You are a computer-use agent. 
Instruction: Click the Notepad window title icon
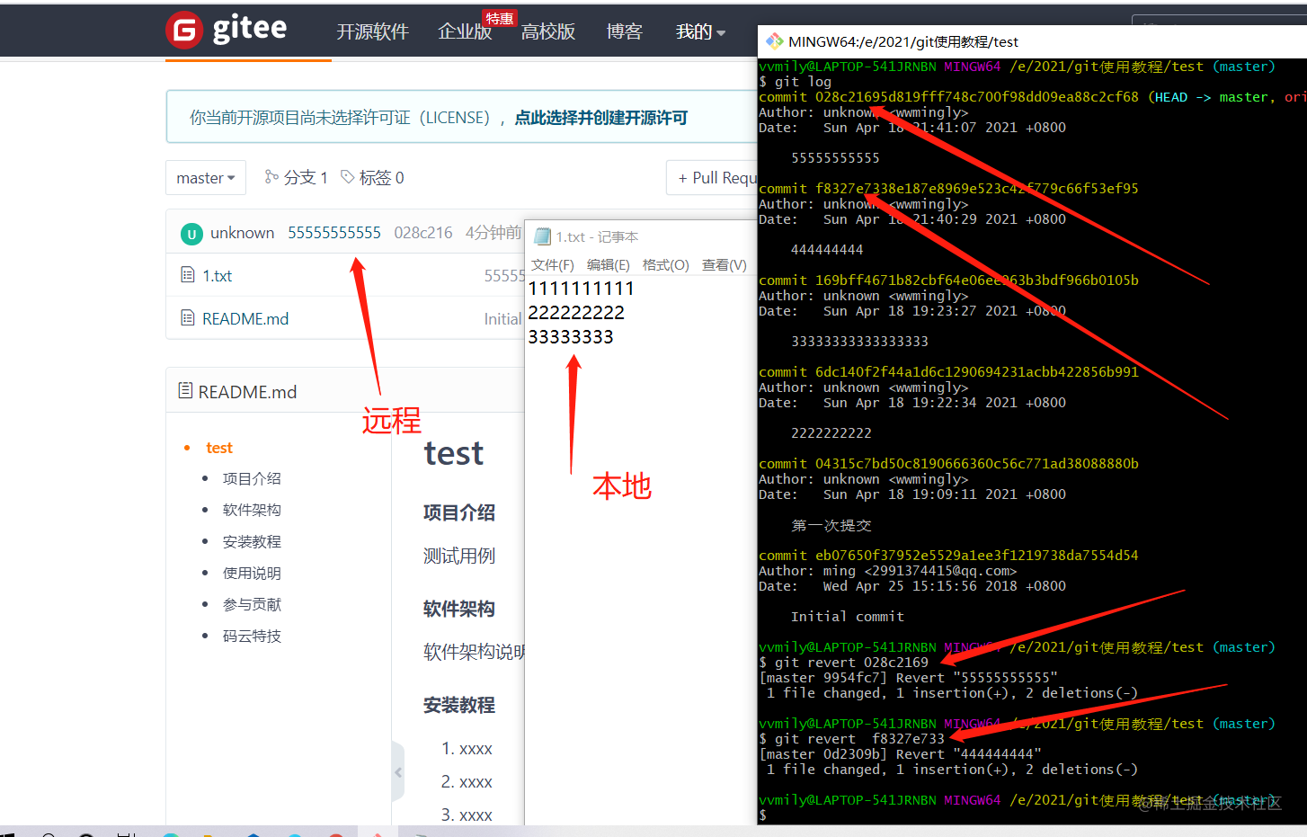coord(542,236)
